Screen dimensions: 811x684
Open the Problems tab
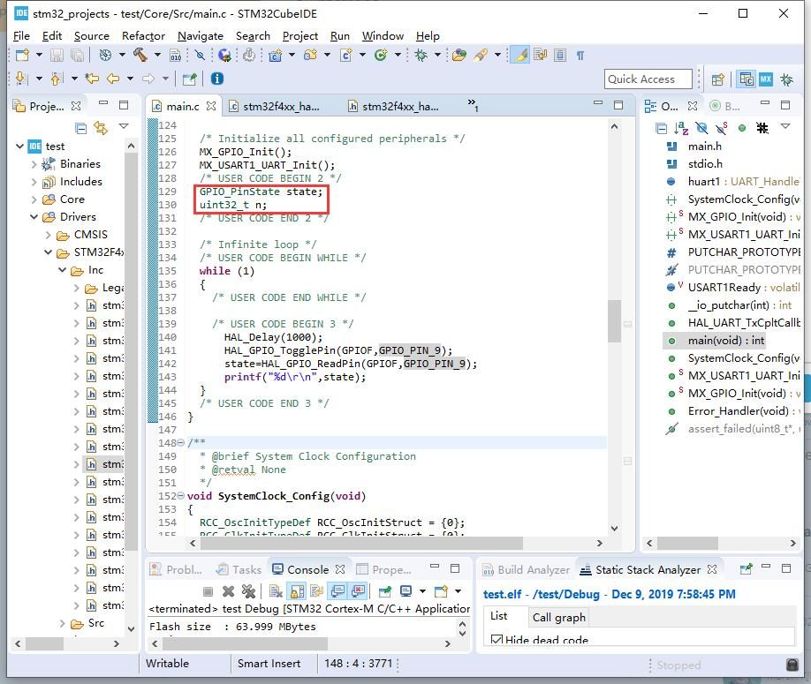(x=175, y=569)
